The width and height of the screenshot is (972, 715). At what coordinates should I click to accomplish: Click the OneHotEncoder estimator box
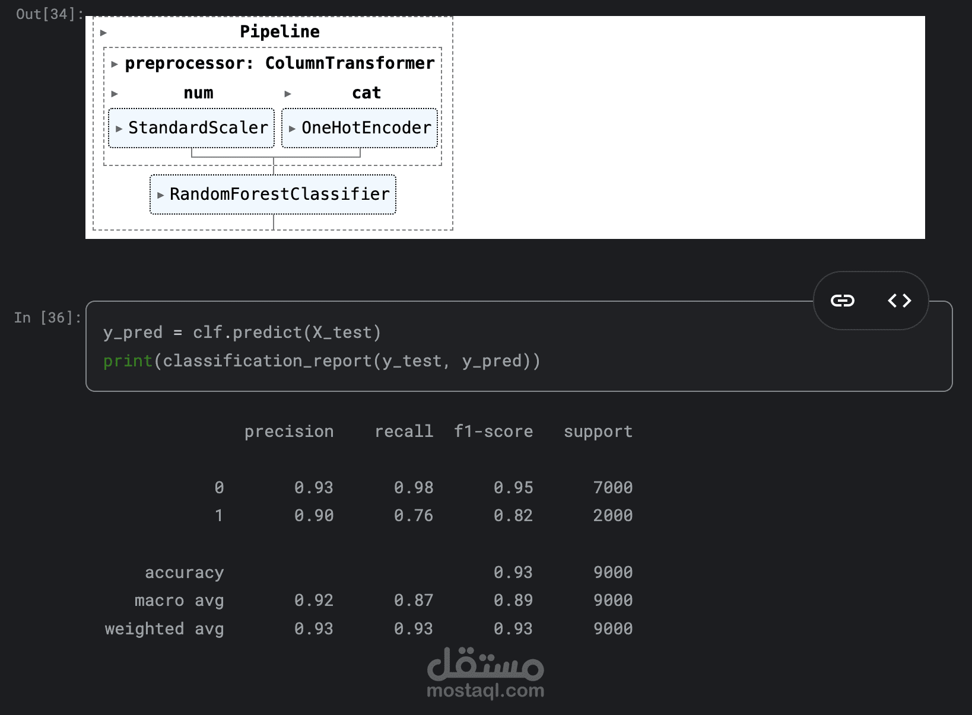pyautogui.click(x=366, y=128)
